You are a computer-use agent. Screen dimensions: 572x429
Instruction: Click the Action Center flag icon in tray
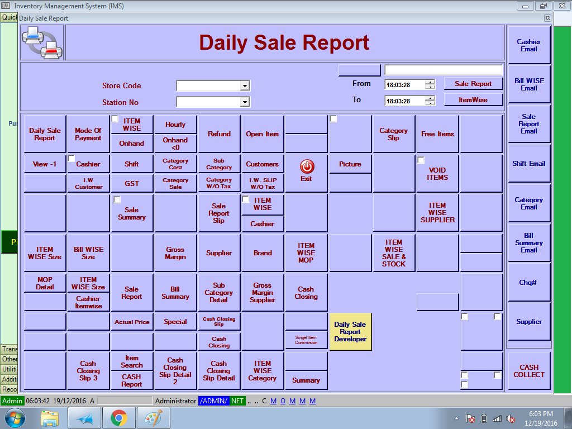tap(471, 418)
